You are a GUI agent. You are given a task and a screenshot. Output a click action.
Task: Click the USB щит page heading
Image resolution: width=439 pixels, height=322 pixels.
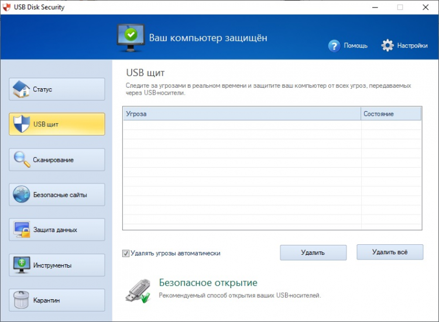[145, 72]
